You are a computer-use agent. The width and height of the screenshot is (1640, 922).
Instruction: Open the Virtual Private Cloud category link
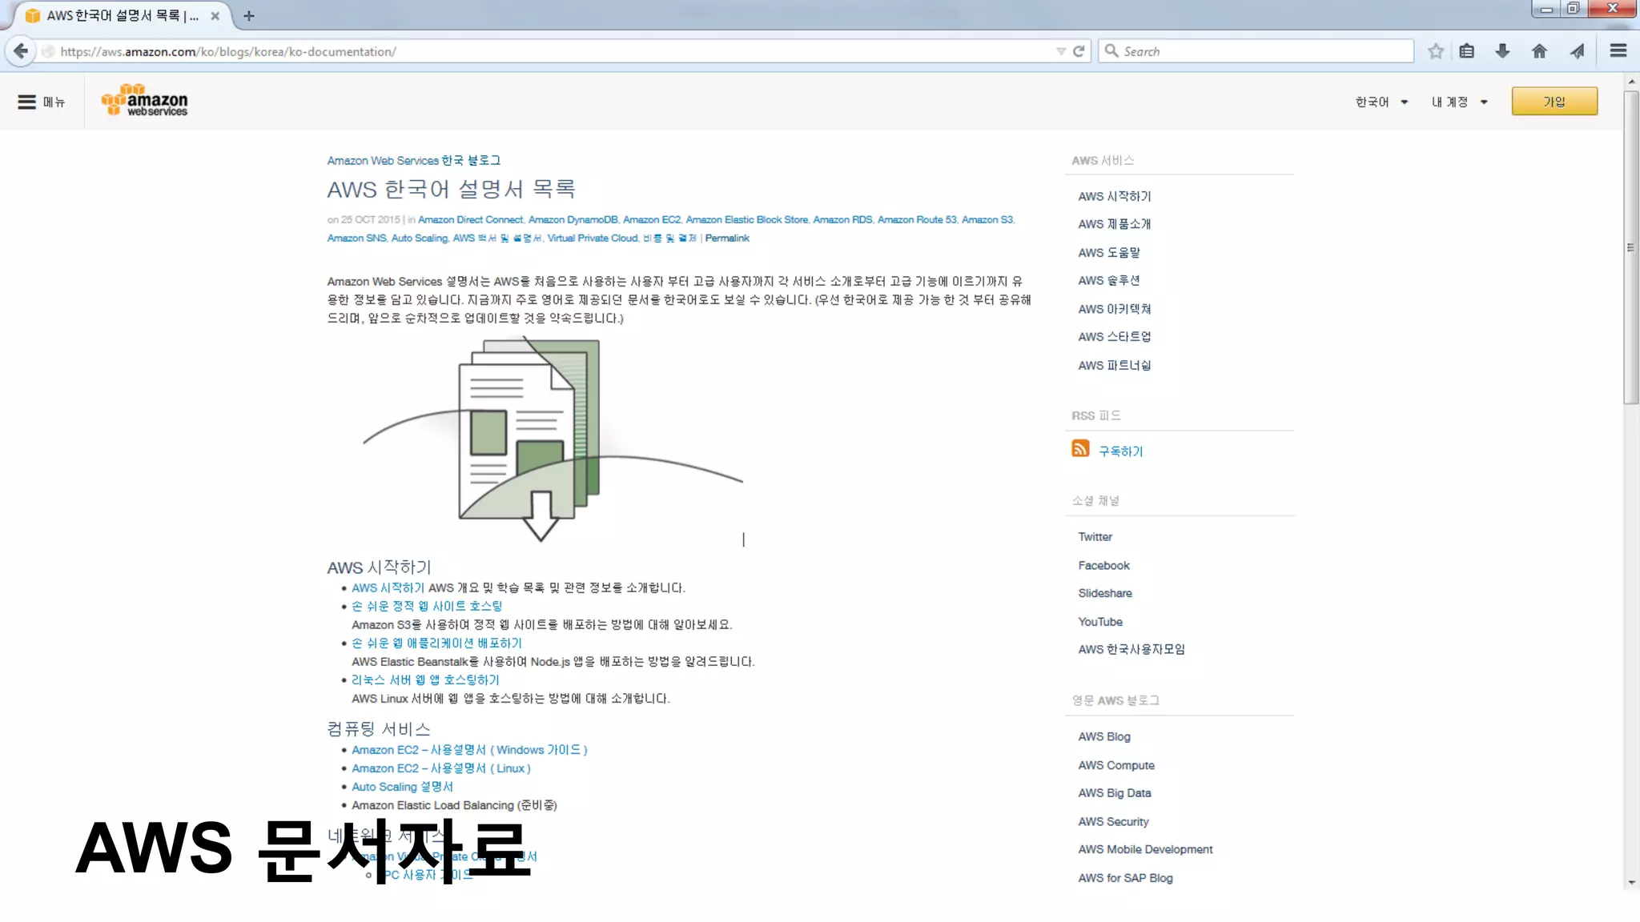point(593,238)
